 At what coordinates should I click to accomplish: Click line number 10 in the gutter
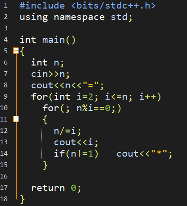[x=4, y=108]
